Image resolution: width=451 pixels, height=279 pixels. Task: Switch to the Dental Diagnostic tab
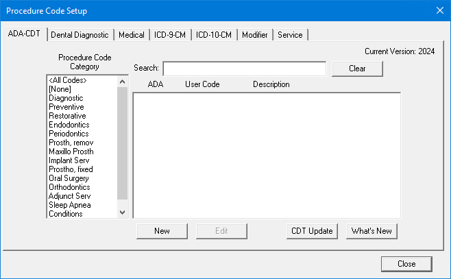point(81,35)
